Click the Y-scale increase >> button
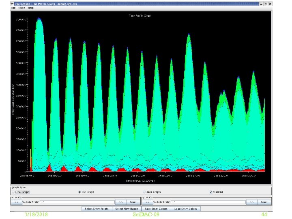The height and width of the screenshot is (219, 292). 252,202
